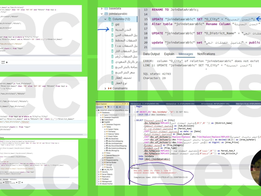Click the Programmability folder icon
The height and width of the screenshot is (196, 261).
(105, 160)
